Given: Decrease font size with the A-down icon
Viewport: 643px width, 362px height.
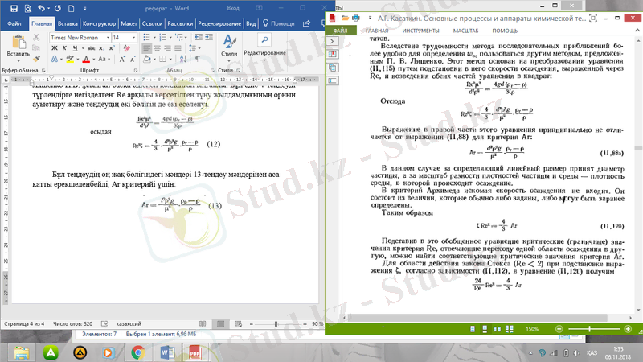Looking at the screenshot, I should [133, 59].
